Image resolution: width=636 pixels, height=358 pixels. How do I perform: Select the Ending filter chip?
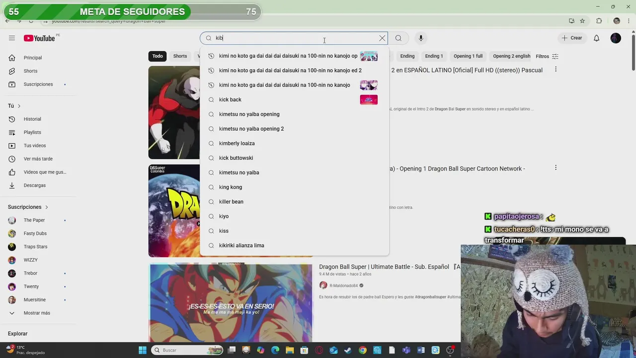tap(407, 56)
